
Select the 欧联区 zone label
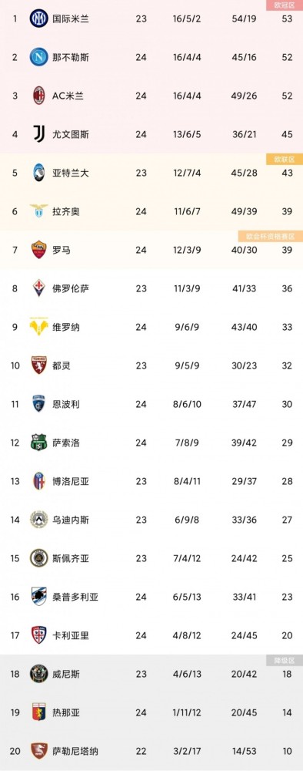[x=285, y=160]
